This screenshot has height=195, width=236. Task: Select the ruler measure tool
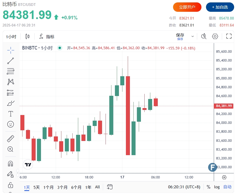tap(10, 139)
